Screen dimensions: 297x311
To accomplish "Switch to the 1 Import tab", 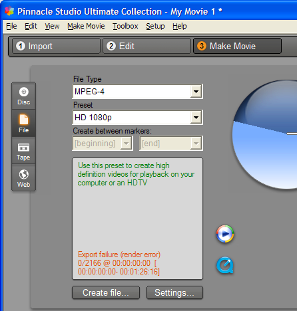I will 56,46.
